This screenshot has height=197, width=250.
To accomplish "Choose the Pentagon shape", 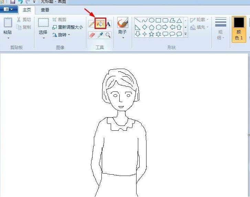I will pyautogui.click(x=151, y=27).
